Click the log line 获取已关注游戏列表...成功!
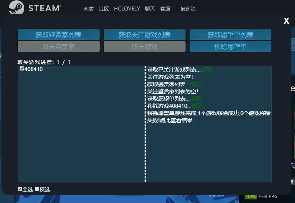This screenshot has width=295, height=203. [180, 70]
